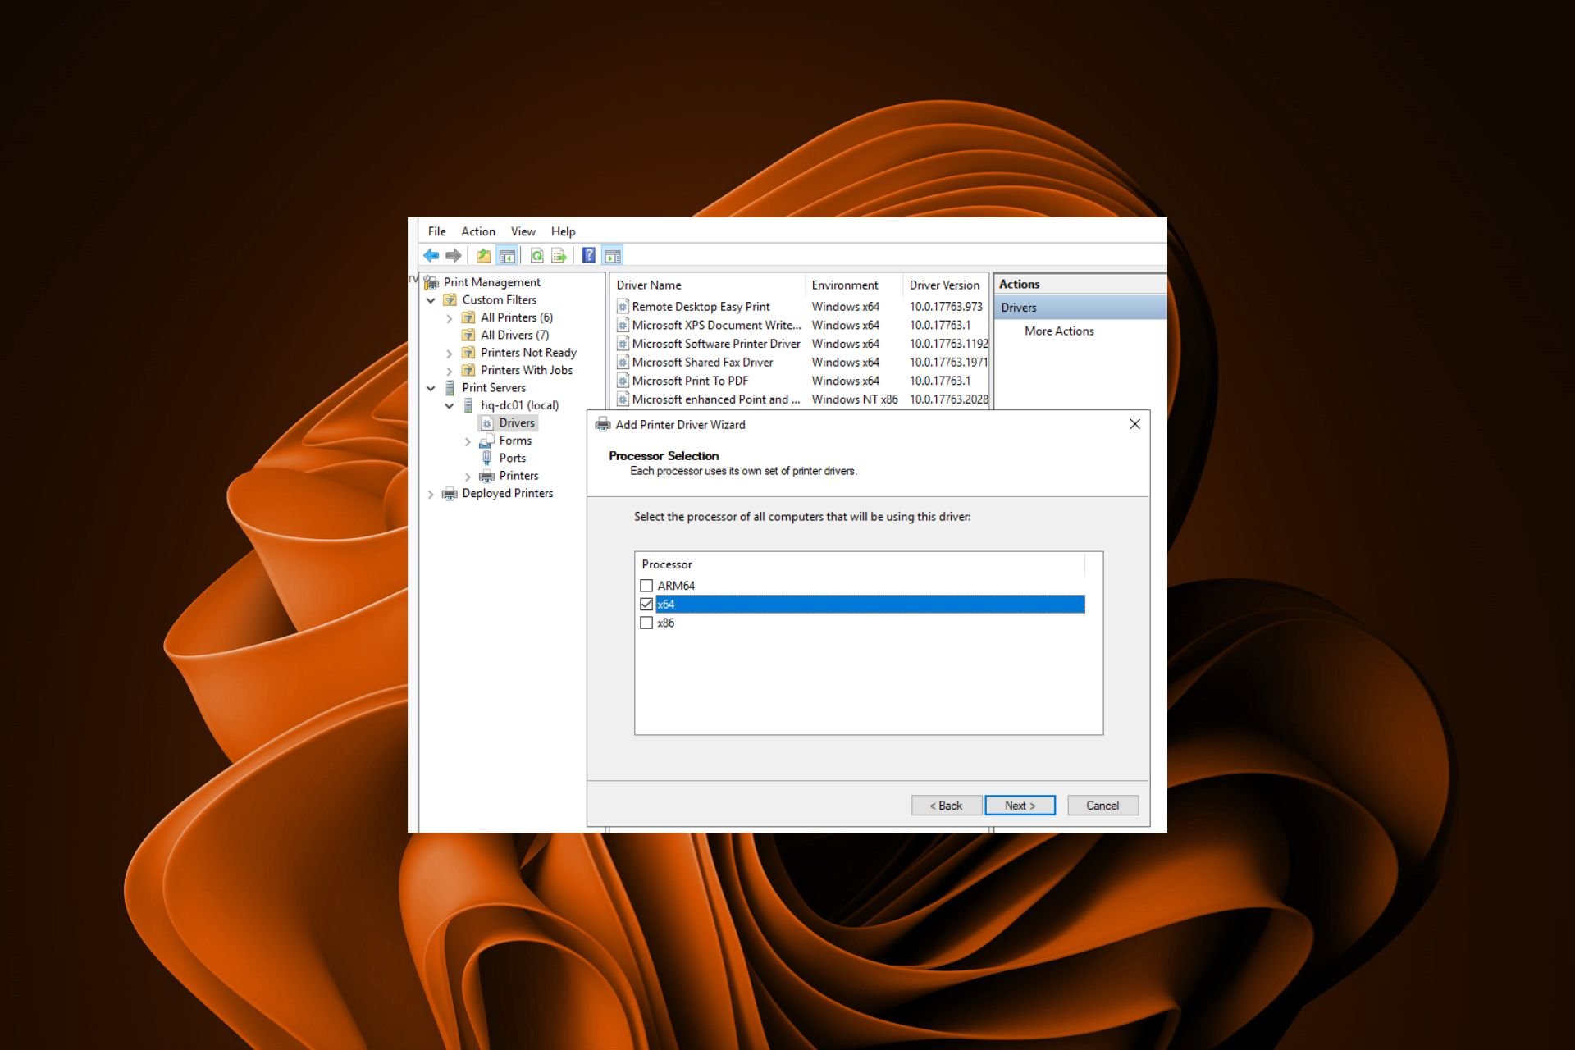
Task: Click the green Refresh toolbar icon
Action: 536,256
